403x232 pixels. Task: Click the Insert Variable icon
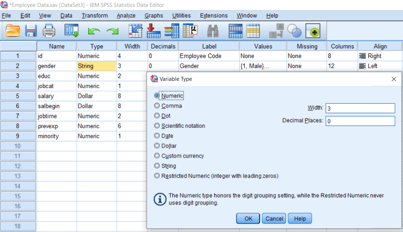[253, 31]
